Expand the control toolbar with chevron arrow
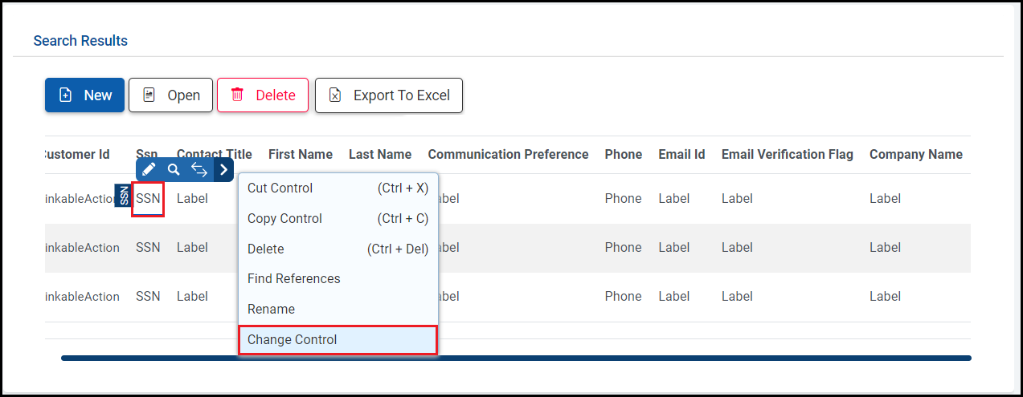1023x397 pixels. pos(223,169)
